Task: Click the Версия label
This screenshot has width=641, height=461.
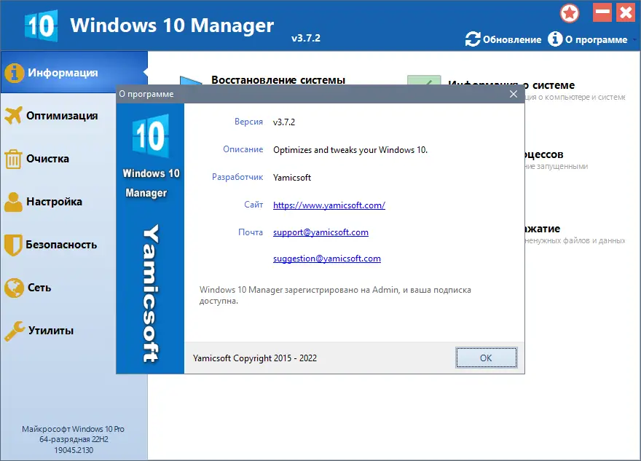Action: (x=248, y=122)
